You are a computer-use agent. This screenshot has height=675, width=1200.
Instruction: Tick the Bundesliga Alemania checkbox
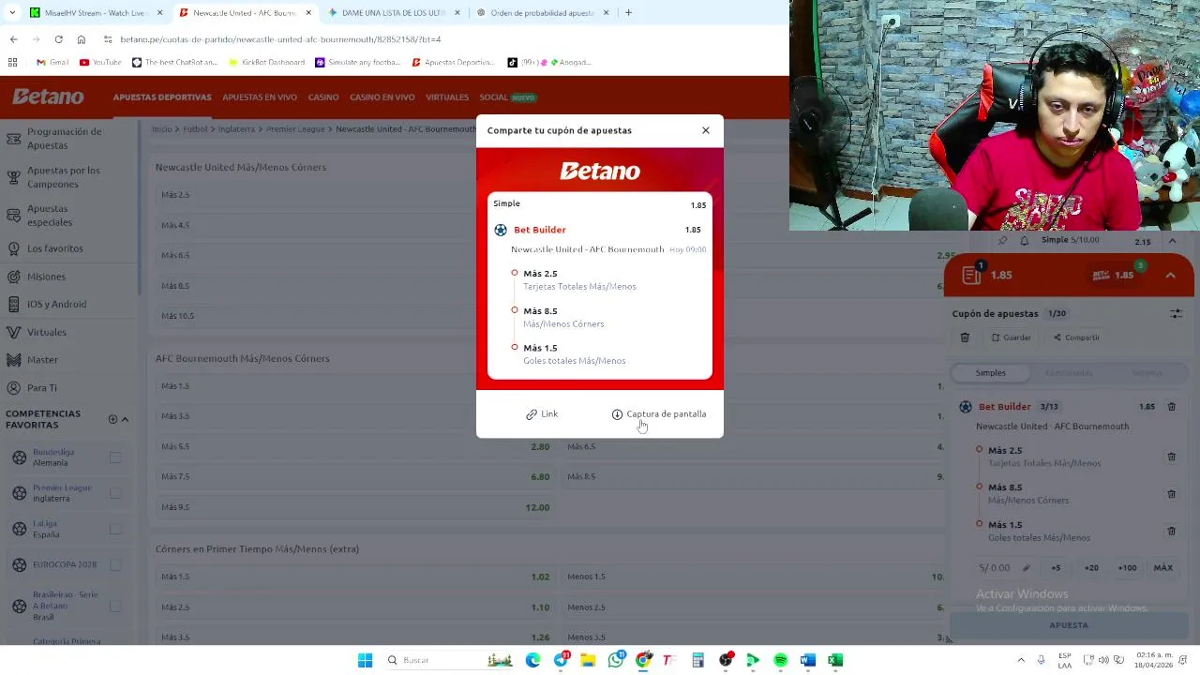[x=115, y=457]
